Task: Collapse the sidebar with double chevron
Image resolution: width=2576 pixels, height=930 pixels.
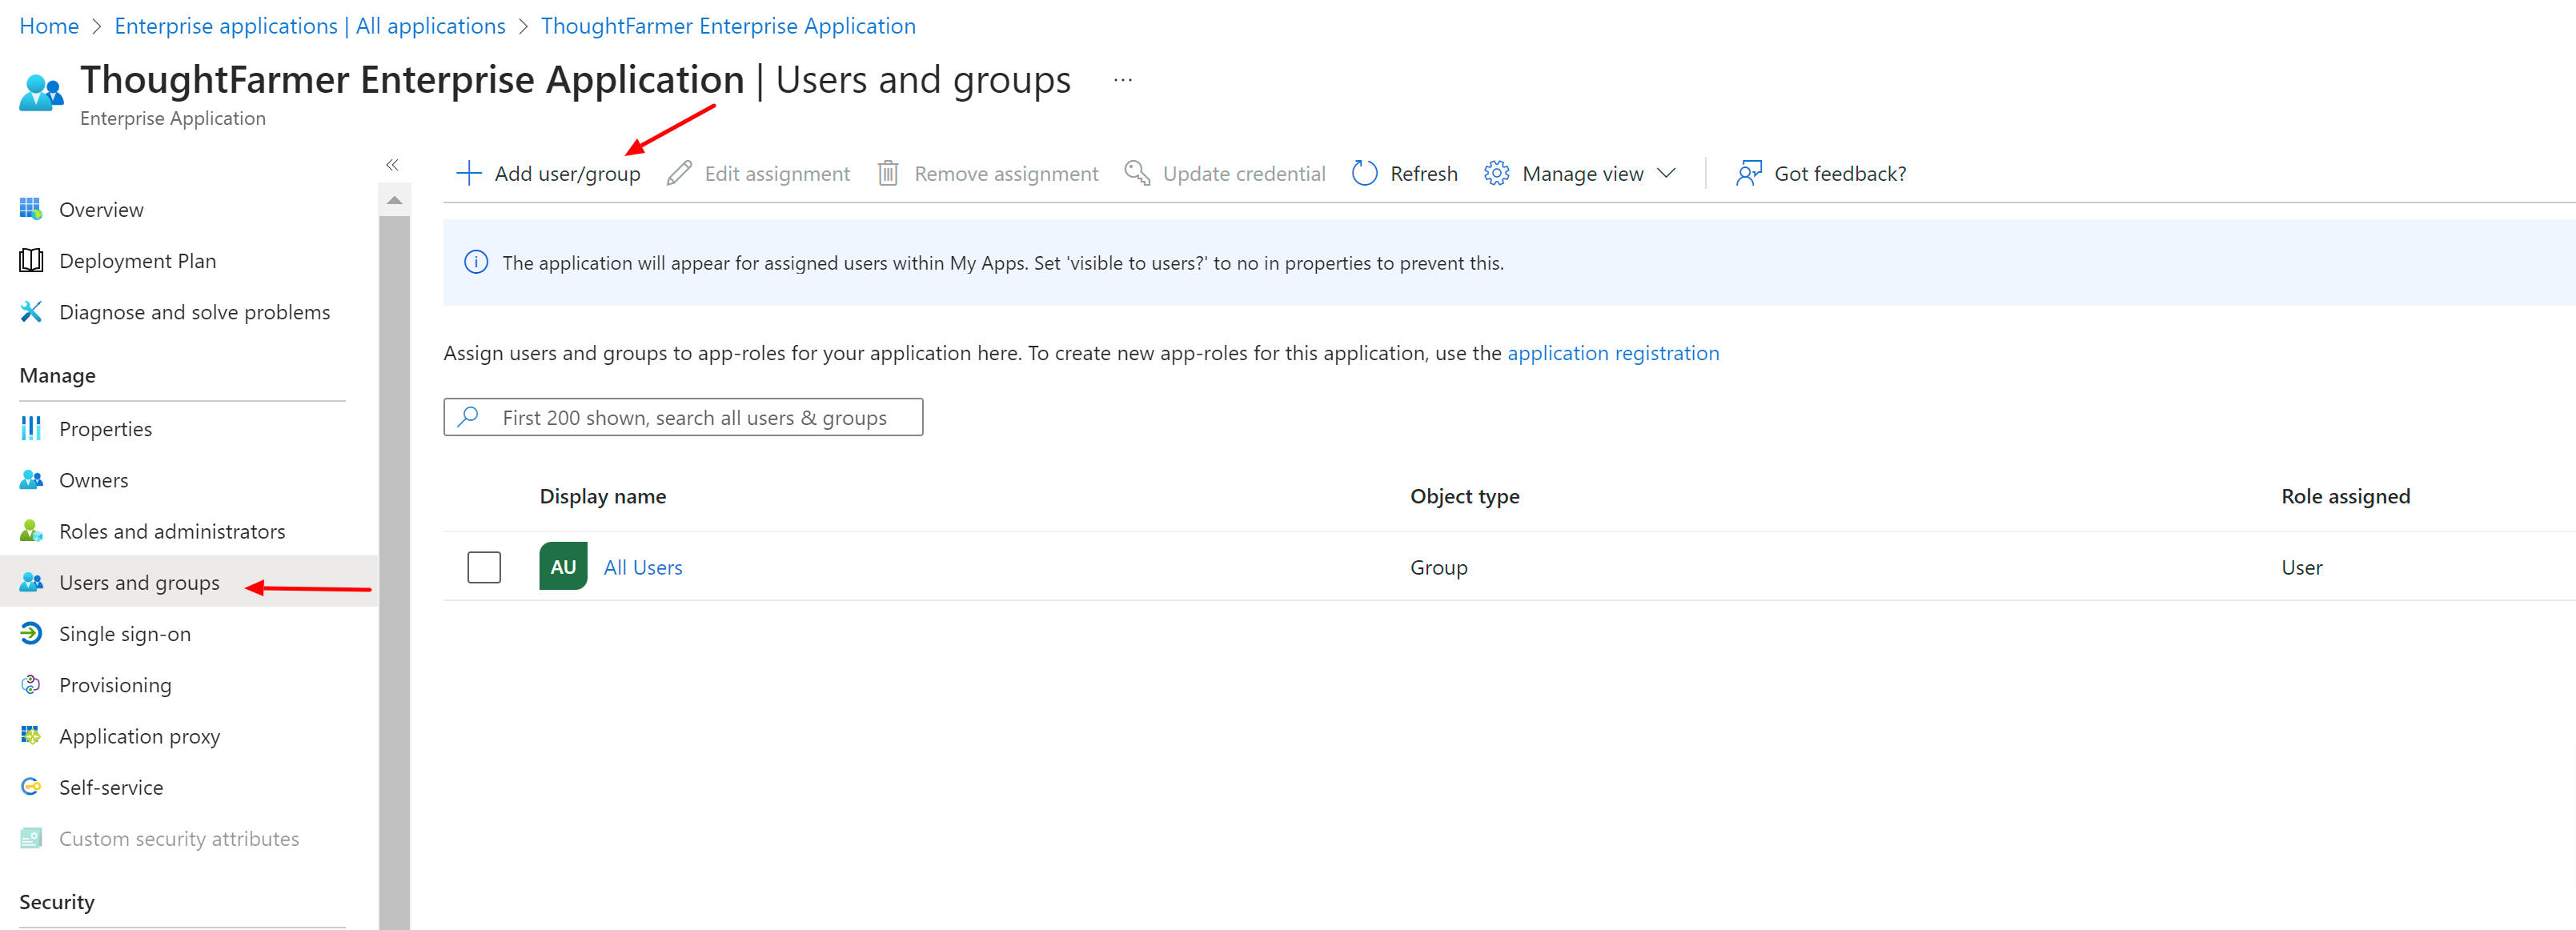Action: [392, 165]
